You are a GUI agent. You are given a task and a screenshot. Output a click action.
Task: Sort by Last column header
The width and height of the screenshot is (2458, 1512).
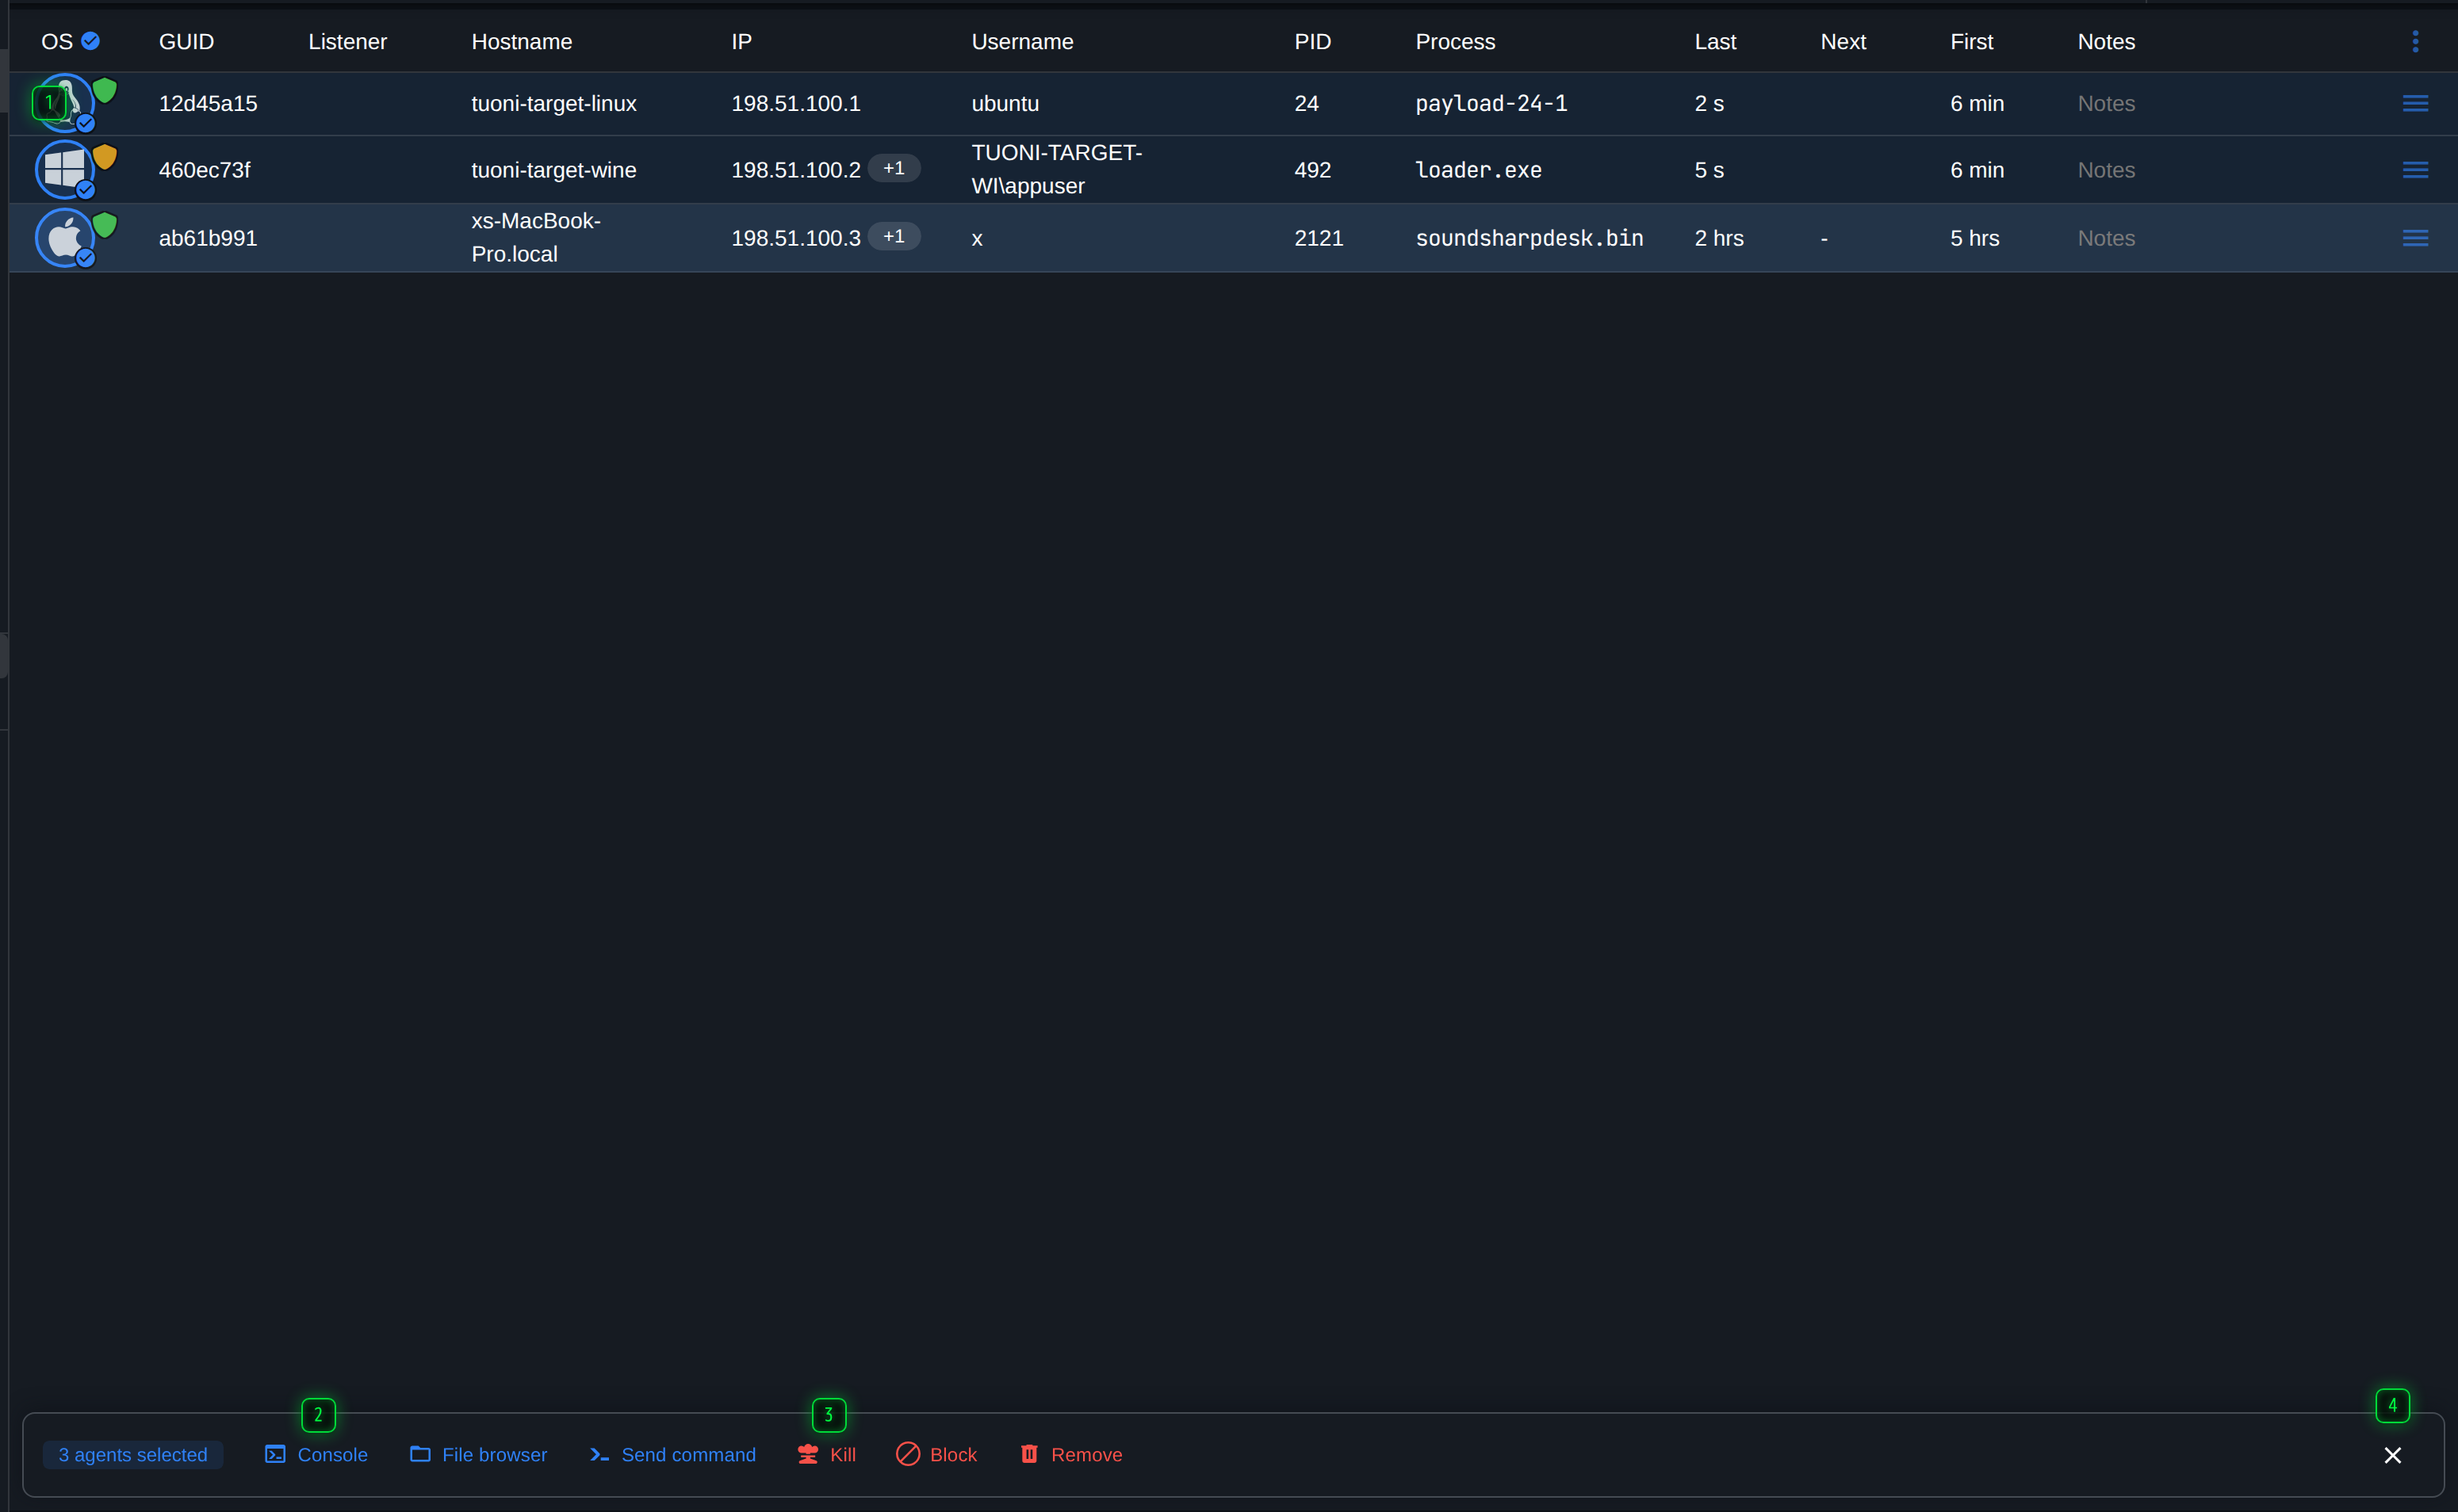click(x=1715, y=42)
